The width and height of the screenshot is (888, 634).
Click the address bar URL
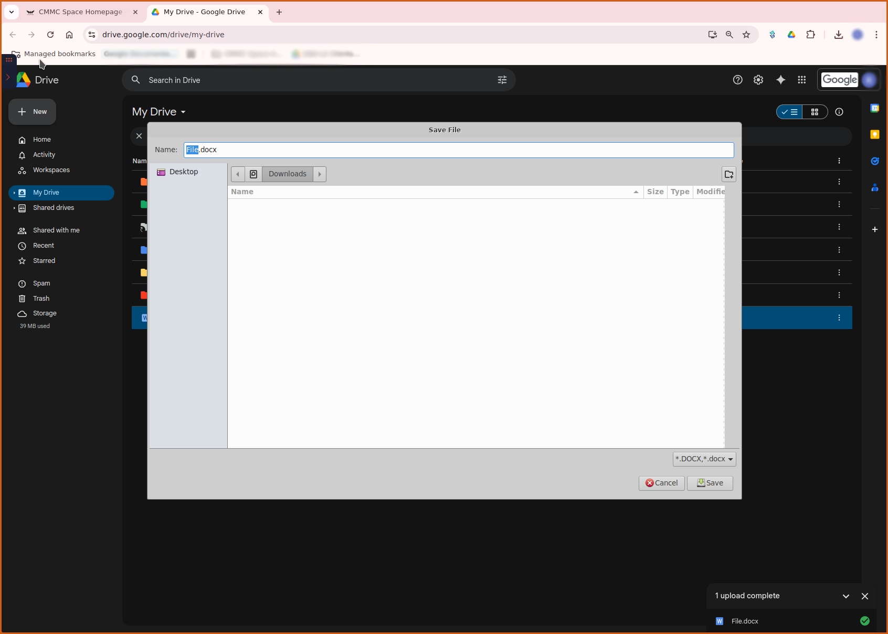(x=163, y=35)
